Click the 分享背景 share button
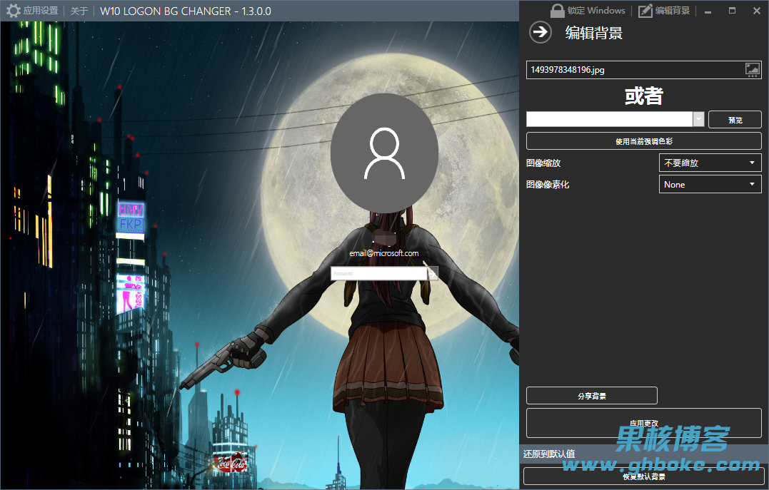The image size is (769, 490). 591,396
